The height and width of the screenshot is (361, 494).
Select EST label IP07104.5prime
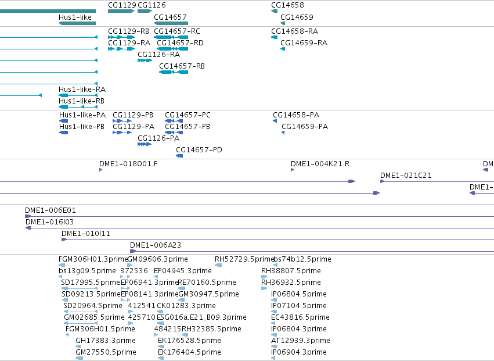[299, 306]
